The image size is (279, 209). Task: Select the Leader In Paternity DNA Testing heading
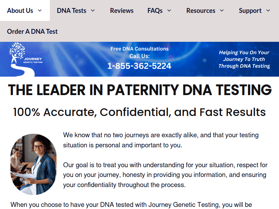tap(139, 90)
